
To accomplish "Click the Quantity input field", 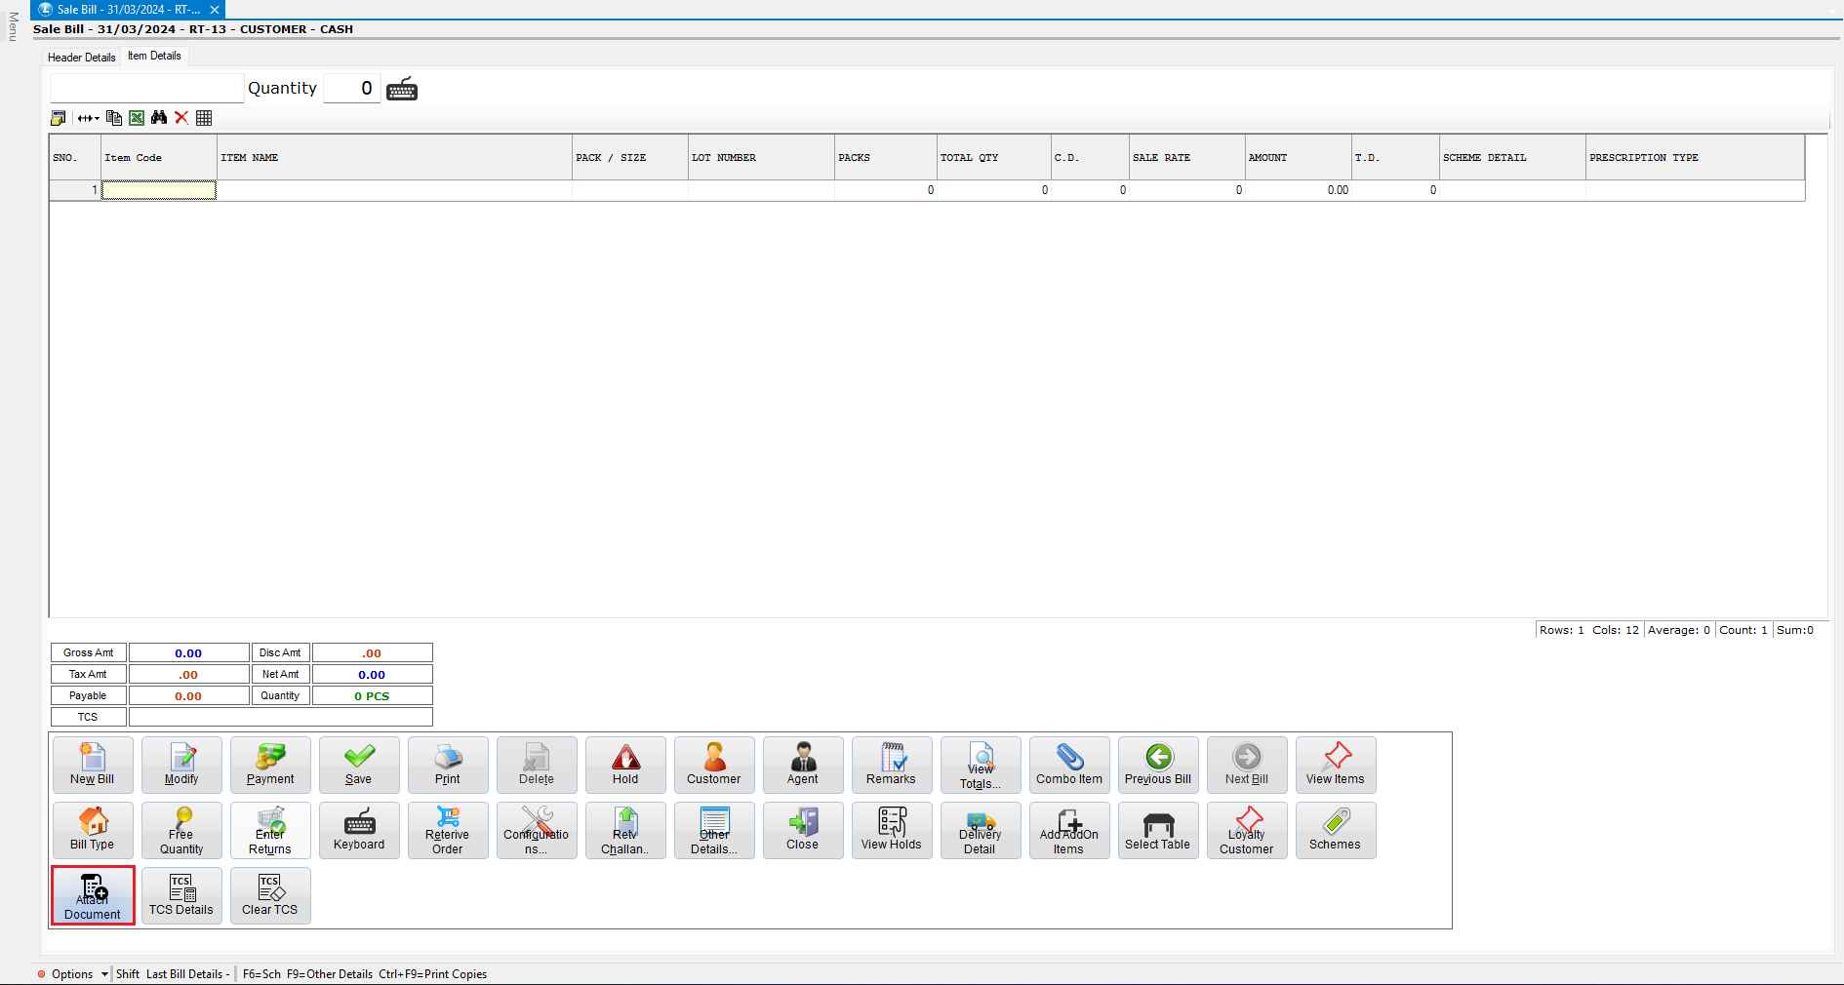I will pos(351,89).
